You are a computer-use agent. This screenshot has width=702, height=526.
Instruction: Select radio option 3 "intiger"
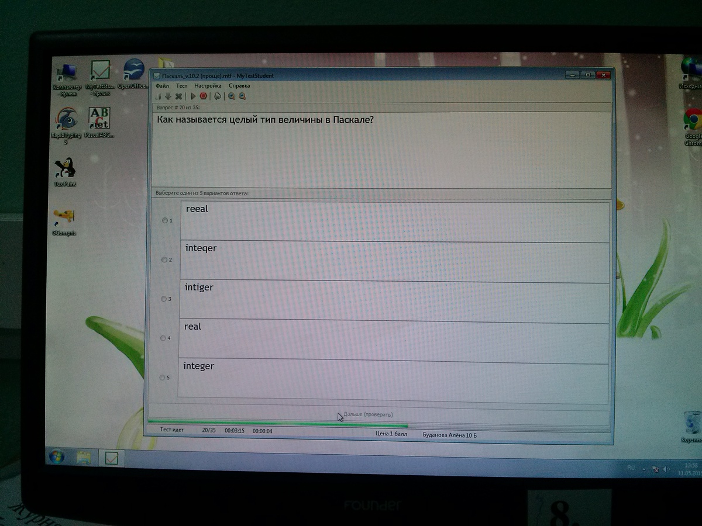tap(163, 299)
